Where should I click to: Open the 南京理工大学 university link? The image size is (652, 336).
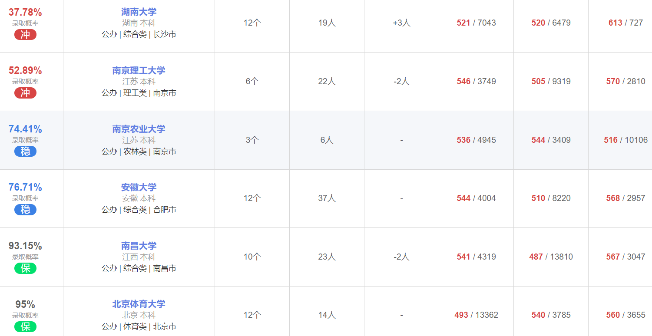point(139,70)
